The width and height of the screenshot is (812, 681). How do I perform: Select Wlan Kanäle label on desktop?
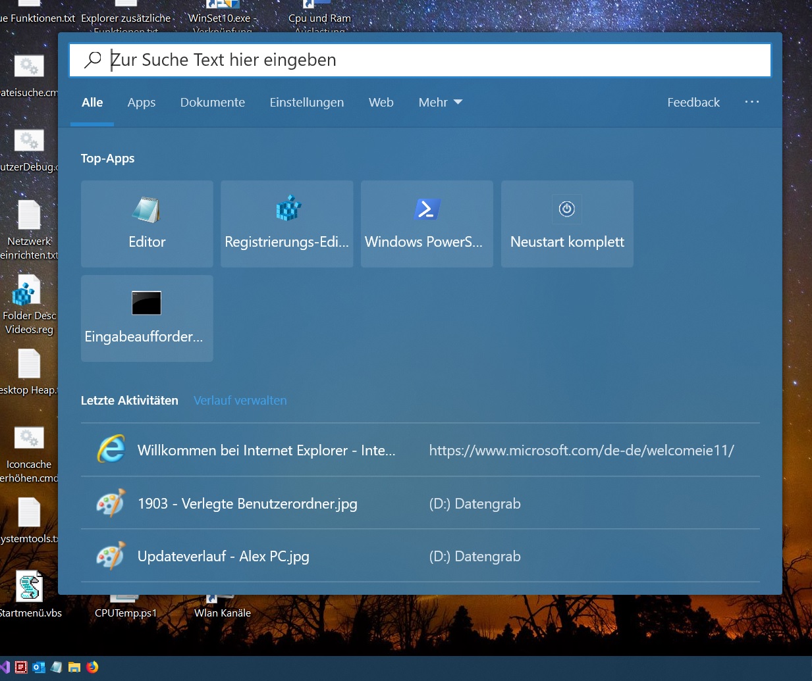coord(223,613)
